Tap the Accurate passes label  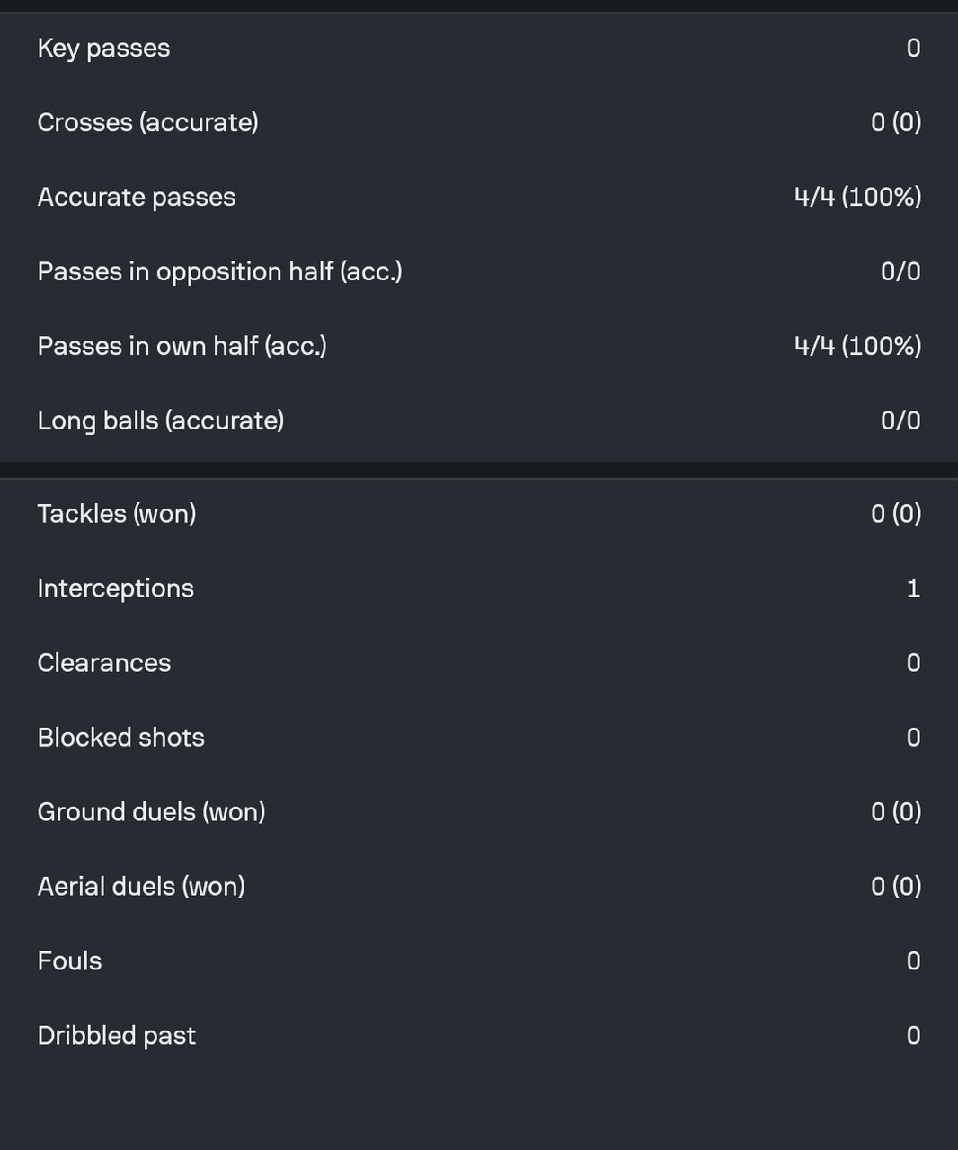click(x=136, y=198)
